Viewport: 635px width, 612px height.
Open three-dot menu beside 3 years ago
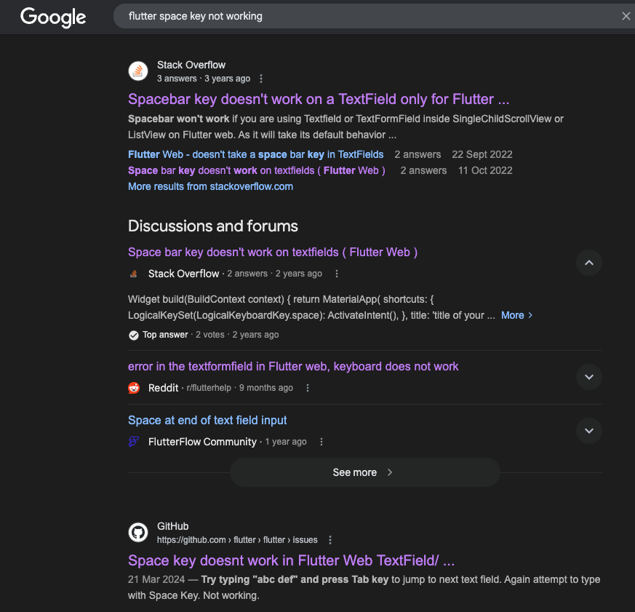[261, 79]
